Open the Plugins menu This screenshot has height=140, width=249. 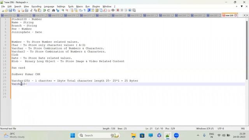click(96, 7)
